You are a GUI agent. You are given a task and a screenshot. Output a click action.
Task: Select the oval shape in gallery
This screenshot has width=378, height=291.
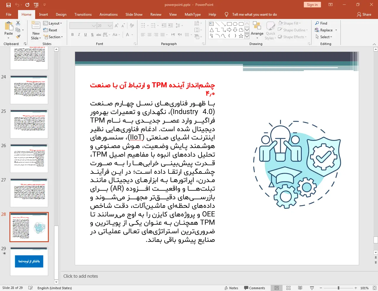tap(235, 24)
